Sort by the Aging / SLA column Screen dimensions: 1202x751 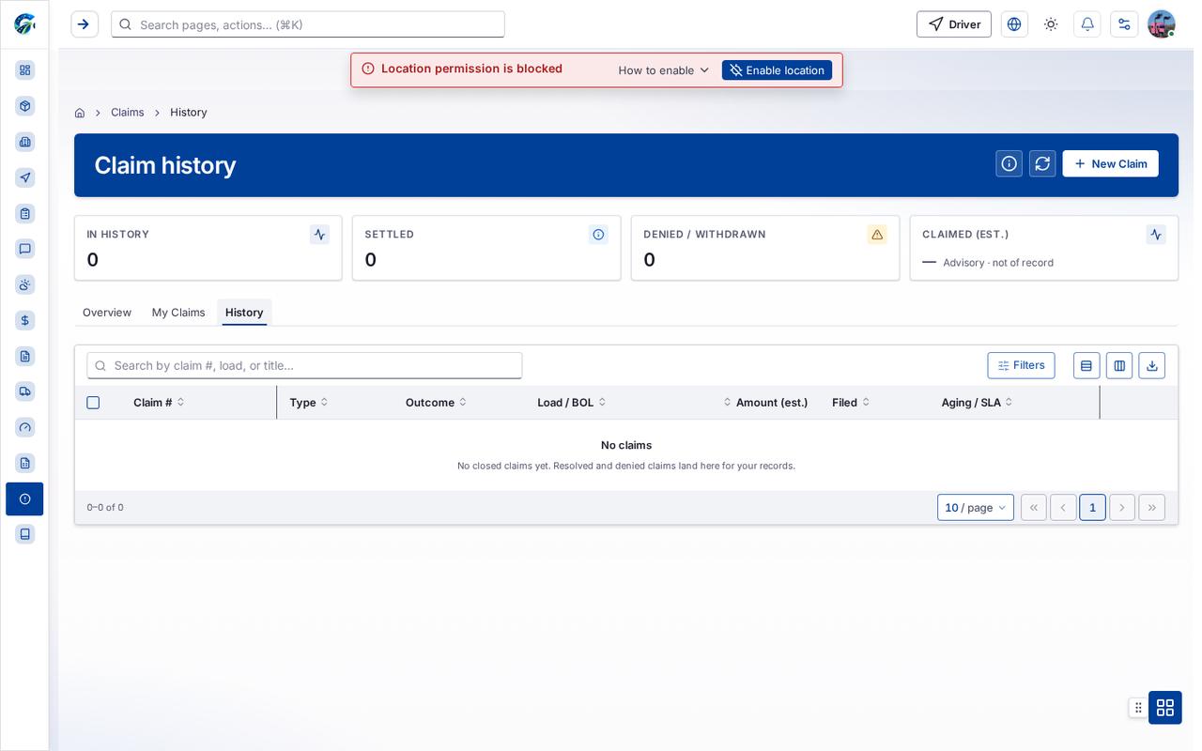[x=977, y=403]
